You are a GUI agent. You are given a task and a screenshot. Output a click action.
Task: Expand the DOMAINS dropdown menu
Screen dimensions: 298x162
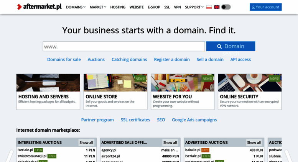coord(76,7)
